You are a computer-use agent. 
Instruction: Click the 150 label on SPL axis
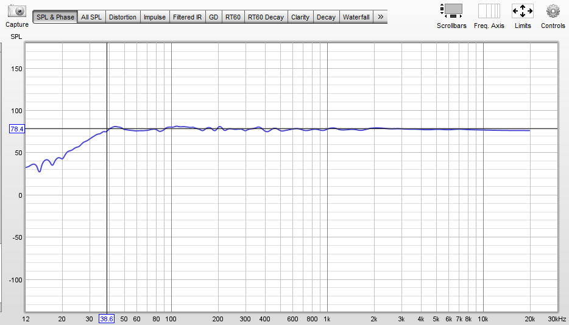[18, 69]
